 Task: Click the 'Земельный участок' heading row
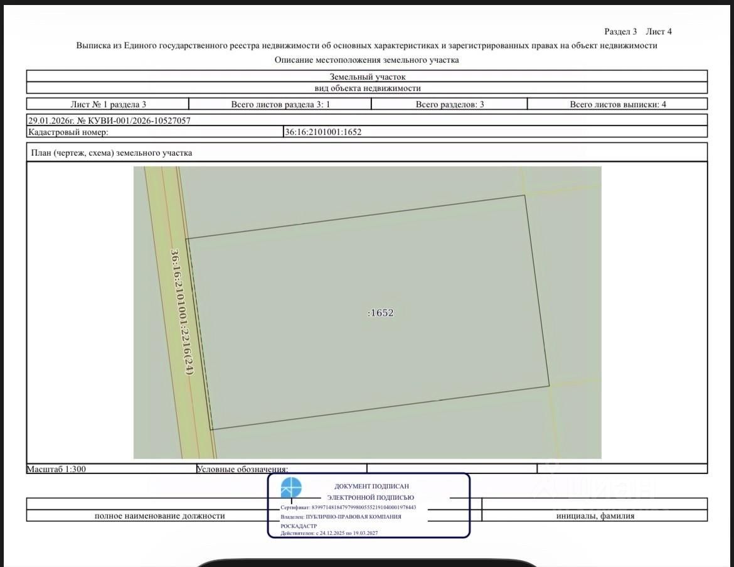pyautogui.click(x=367, y=77)
